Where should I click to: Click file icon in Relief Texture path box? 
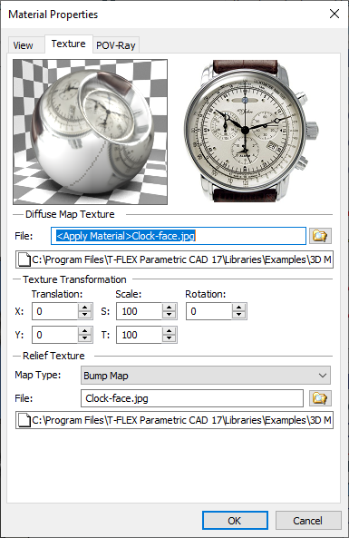24,420
